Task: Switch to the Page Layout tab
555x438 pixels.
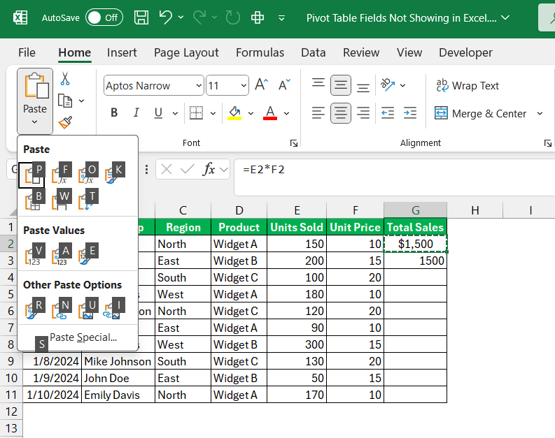Action: point(186,52)
